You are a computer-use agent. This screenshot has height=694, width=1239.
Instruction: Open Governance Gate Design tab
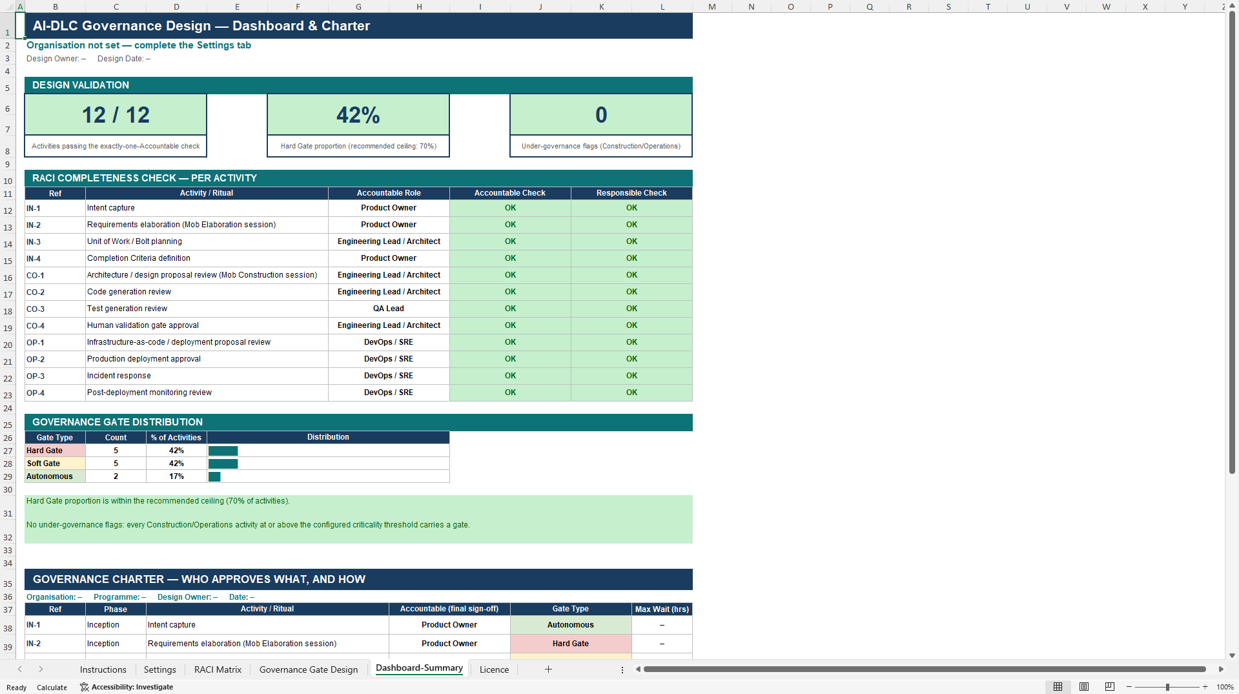[x=309, y=669]
